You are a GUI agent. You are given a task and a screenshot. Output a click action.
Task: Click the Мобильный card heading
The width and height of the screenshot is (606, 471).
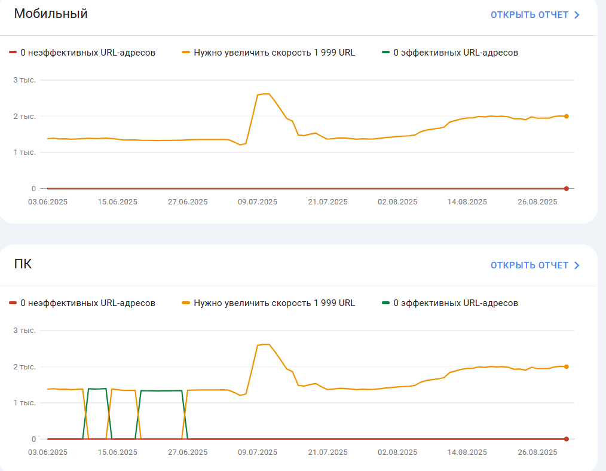point(51,14)
